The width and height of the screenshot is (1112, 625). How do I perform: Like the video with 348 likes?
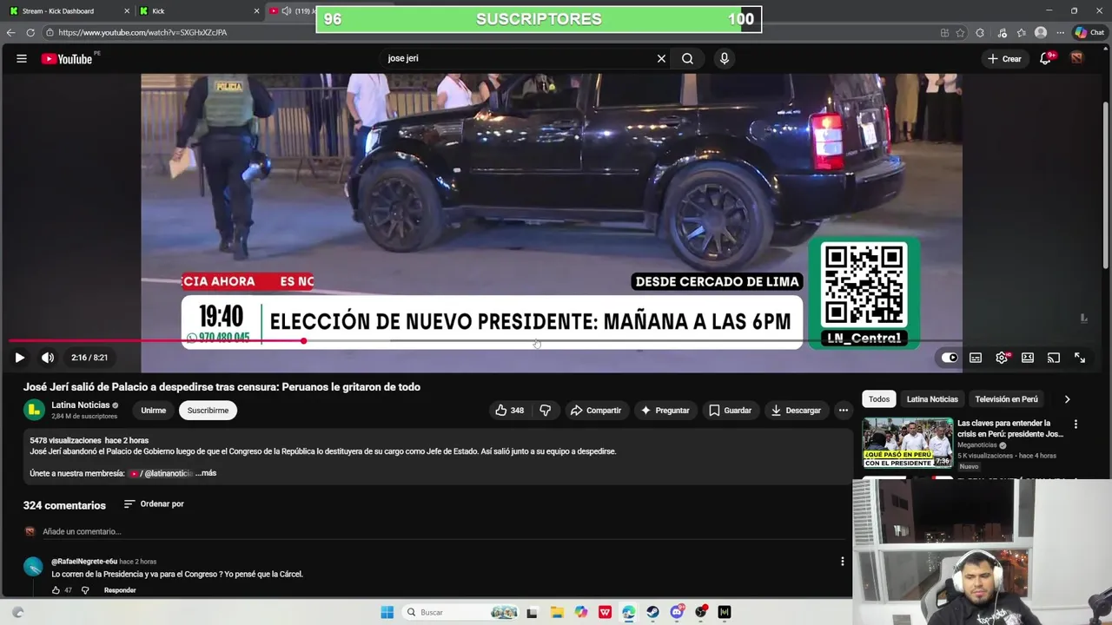click(x=510, y=411)
